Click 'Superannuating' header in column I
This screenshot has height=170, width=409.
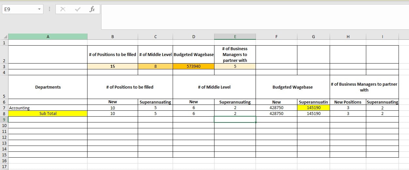tap(382, 102)
